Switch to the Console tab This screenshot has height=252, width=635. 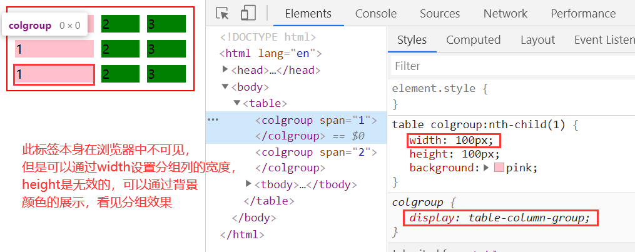click(x=375, y=14)
